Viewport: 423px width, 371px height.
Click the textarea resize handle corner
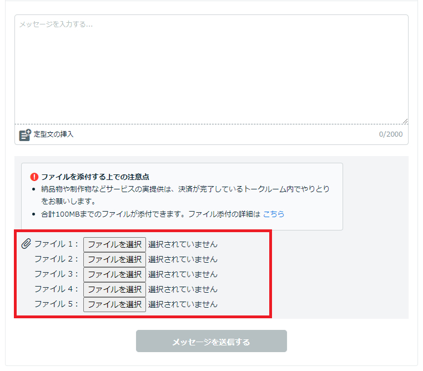[405, 122]
